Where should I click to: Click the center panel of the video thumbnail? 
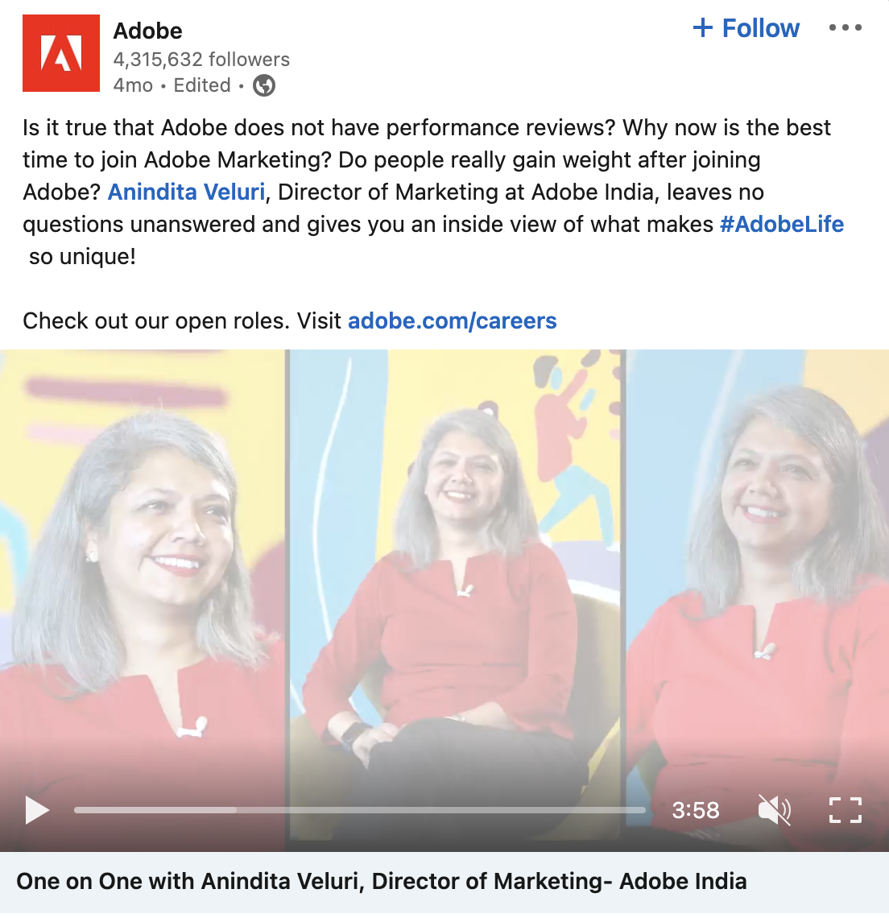click(x=456, y=585)
